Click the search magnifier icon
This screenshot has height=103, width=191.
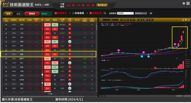[x=105, y=13]
